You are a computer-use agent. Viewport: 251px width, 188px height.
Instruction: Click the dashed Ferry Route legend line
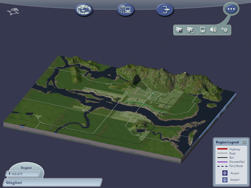222,166
